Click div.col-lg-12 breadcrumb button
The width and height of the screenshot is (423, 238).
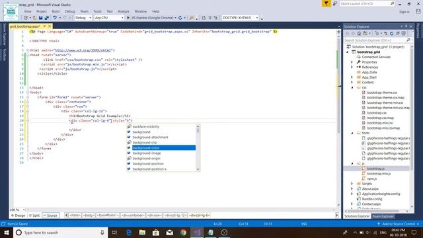(175, 216)
